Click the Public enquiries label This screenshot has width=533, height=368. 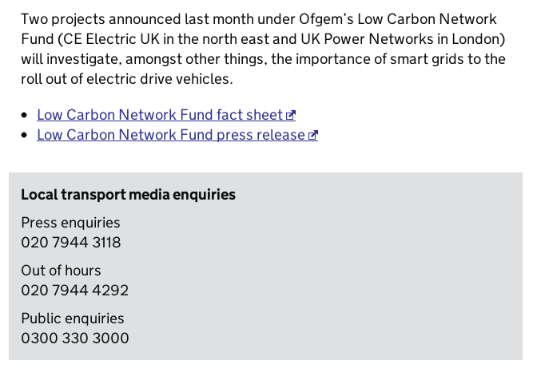(x=73, y=319)
